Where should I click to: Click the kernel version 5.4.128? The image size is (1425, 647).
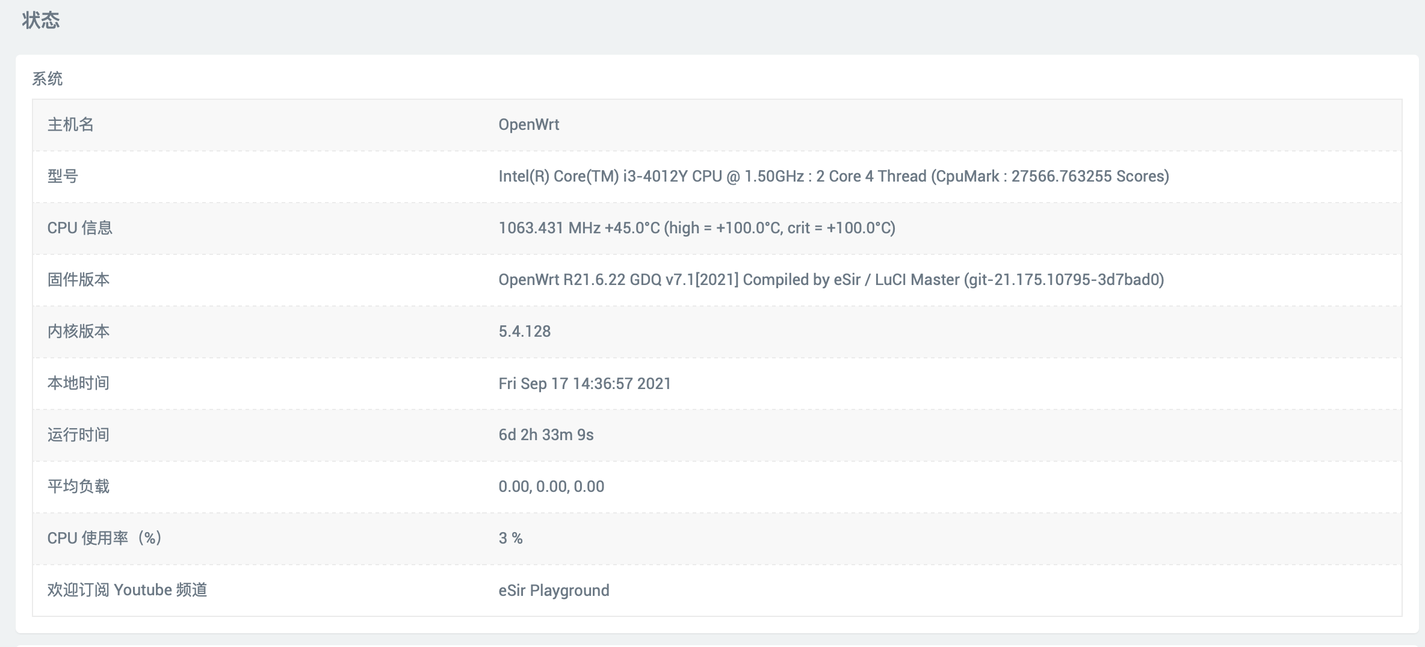point(525,331)
